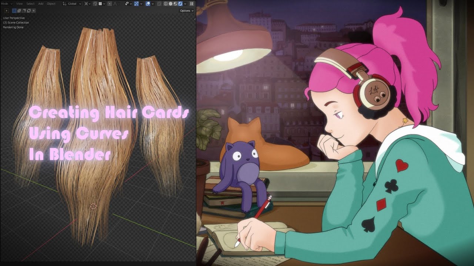This screenshot has height=266, width=474.
Task: Choose the Set new selection mode
Action: (x=14, y=10)
